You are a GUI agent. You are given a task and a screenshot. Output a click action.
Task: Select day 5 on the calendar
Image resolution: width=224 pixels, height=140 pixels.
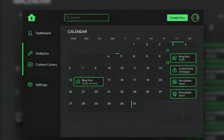pyautogui.click(x=121, y=56)
